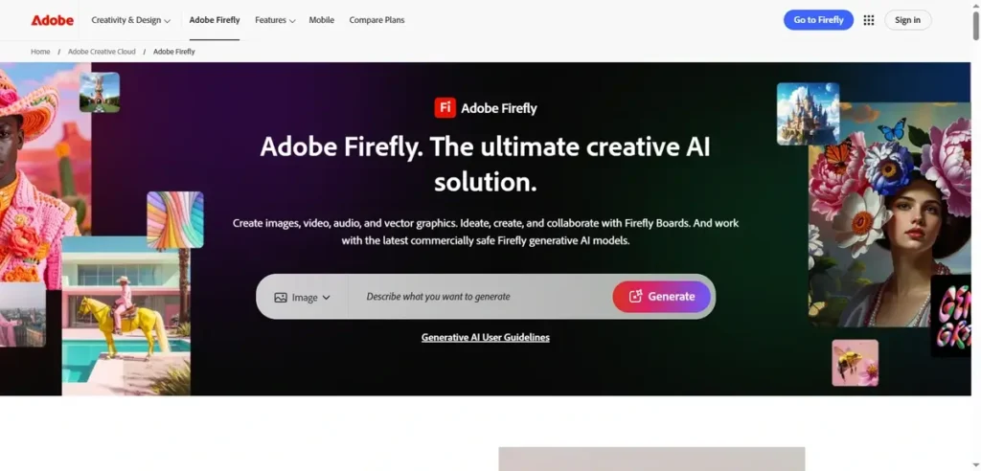Viewport: 981px width, 471px height.
Task: Open Generative AI User Guidelines link
Action: pos(486,337)
